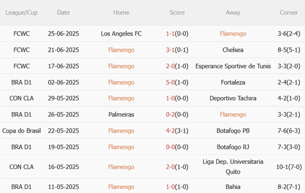The width and height of the screenshot is (305, 193).
Task: Select Esperance Sportive de Tunis team
Action: click(233, 66)
